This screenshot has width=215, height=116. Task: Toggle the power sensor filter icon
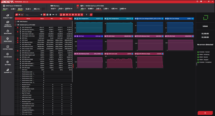pyautogui.click(x=67, y=15)
